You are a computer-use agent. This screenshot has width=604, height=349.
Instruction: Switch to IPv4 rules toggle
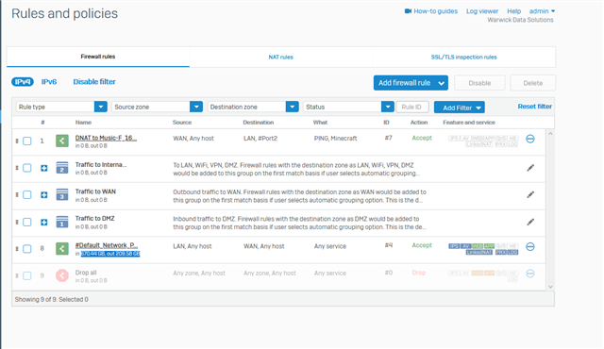23,81
